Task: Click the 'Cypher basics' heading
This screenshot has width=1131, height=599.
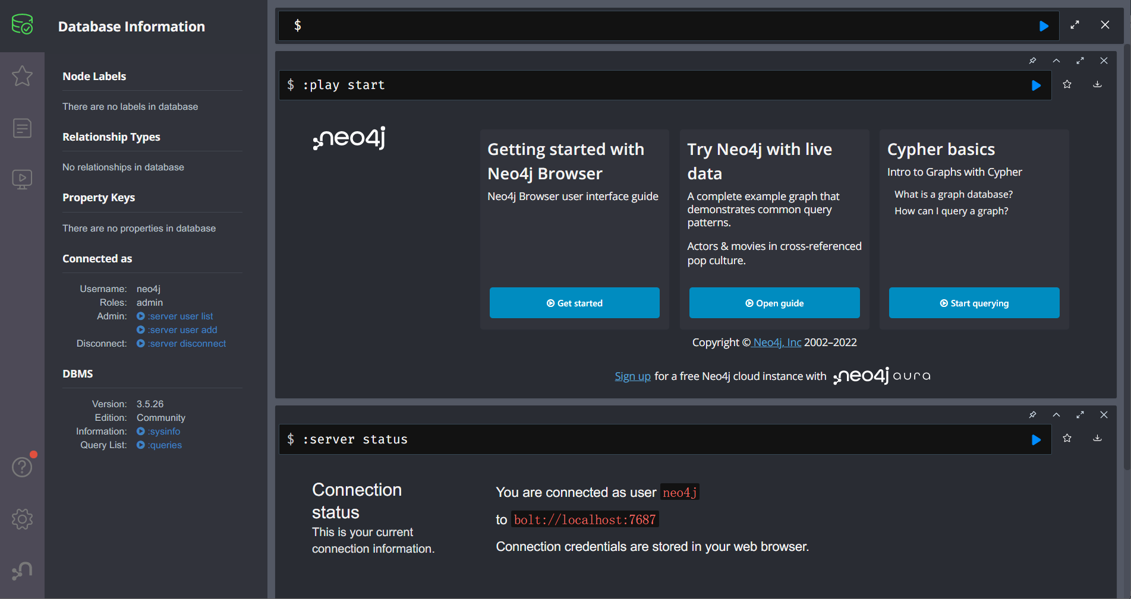Action: 941,149
